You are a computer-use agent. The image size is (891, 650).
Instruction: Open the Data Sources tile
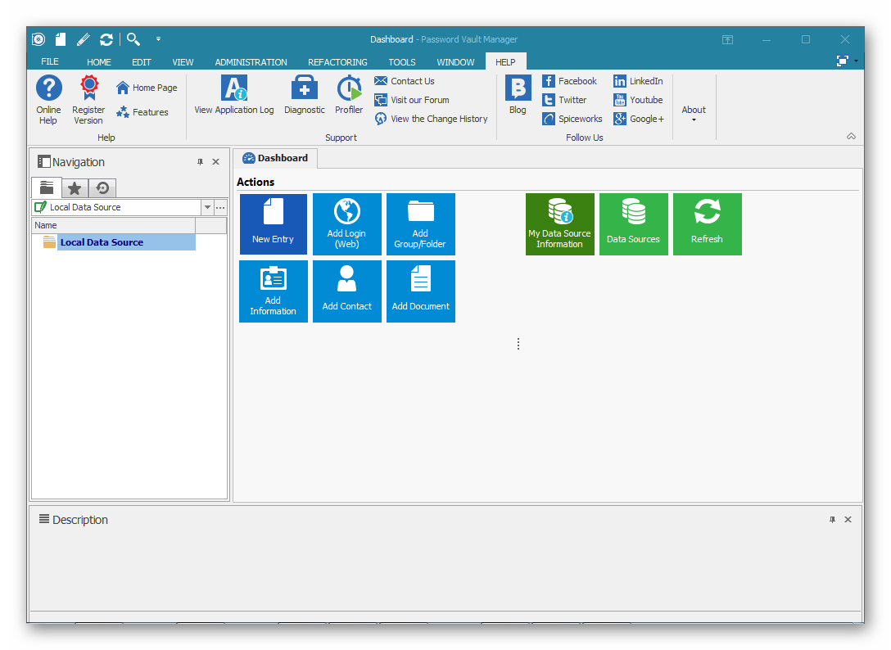tap(634, 223)
